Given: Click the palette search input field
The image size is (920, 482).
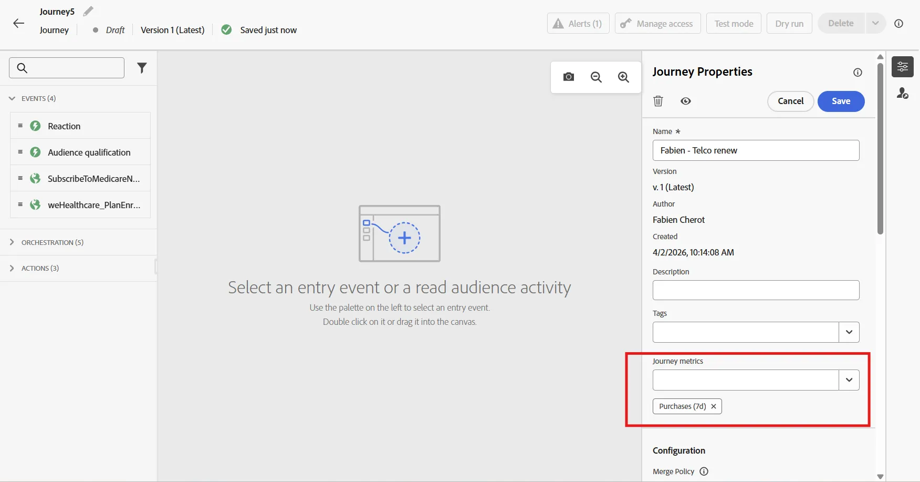Looking at the screenshot, I should (x=67, y=68).
